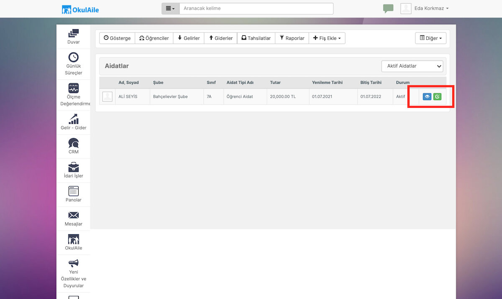Click the Şube column header

click(158, 83)
